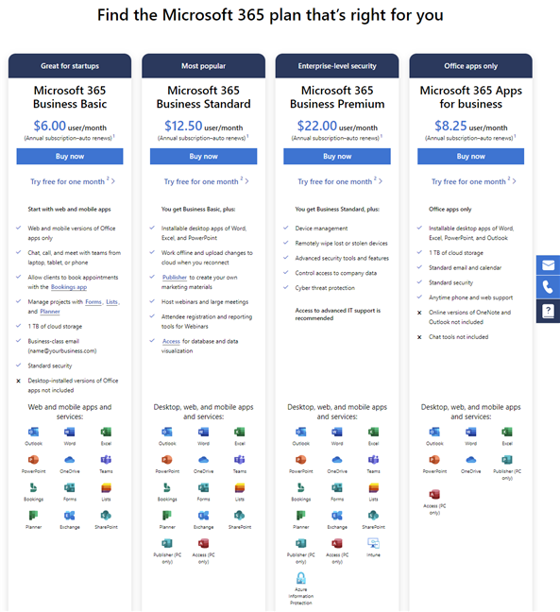Click PowerPoint icon under Apps for business
The image size is (560, 612).
point(434,459)
